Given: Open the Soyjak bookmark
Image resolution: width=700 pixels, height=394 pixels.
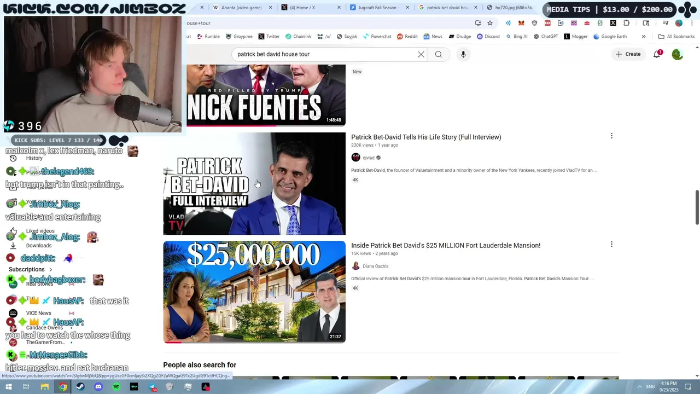Looking at the screenshot, I should [x=347, y=37].
